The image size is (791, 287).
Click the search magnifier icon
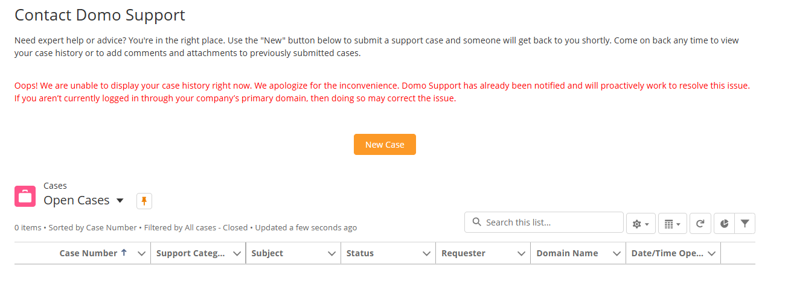[x=476, y=222]
